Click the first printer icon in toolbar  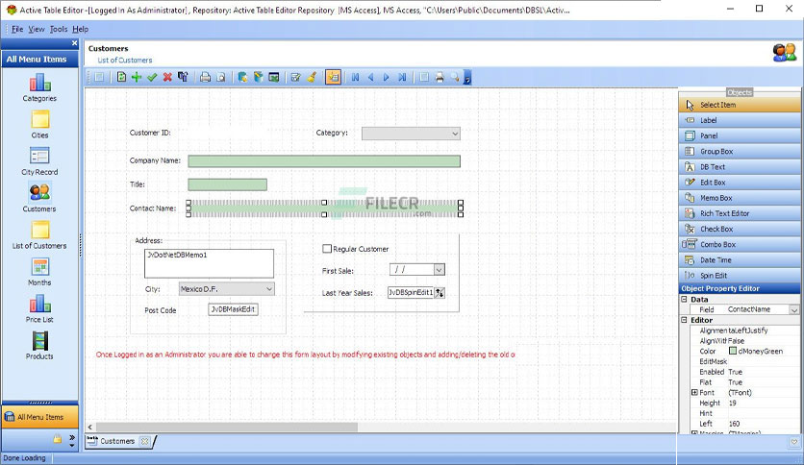(x=205, y=77)
